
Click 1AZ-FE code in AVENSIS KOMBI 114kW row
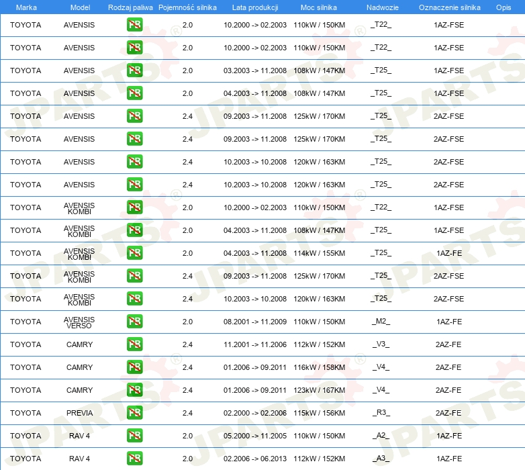point(449,253)
